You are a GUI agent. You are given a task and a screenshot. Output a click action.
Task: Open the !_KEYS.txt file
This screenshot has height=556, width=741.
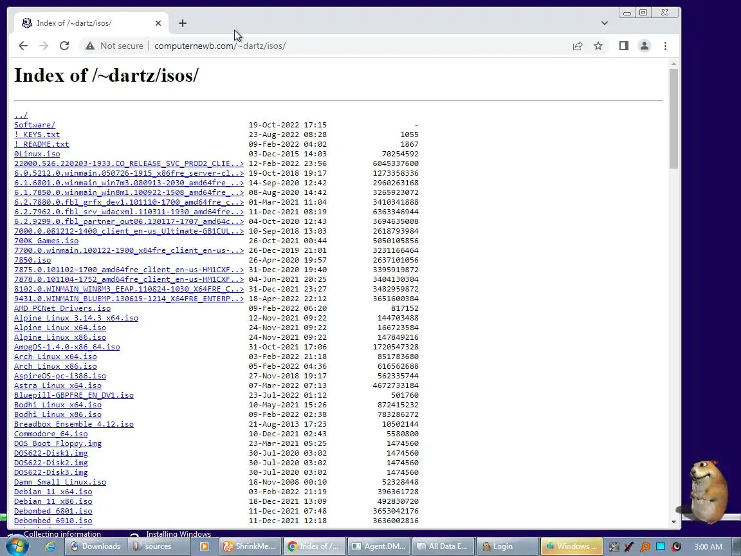coord(37,134)
